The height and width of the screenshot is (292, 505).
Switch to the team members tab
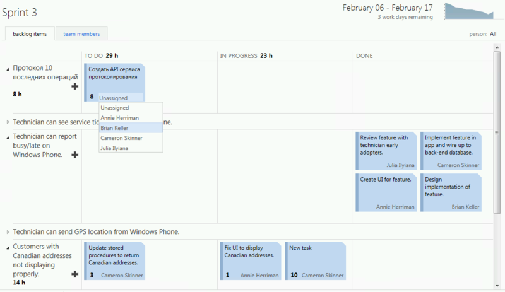(81, 34)
